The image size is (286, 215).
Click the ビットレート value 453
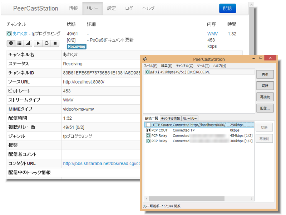tap(67, 91)
